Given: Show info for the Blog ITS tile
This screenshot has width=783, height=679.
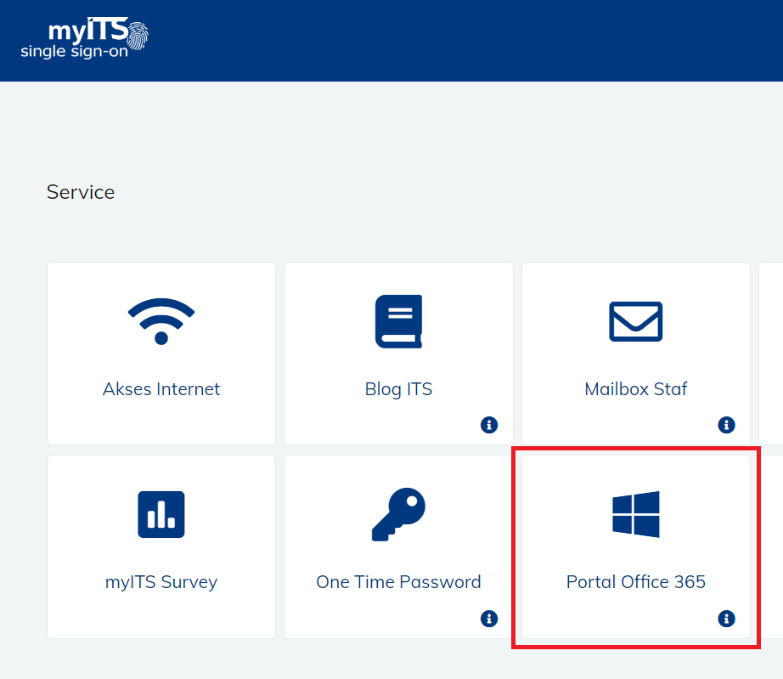Looking at the screenshot, I should tap(489, 425).
